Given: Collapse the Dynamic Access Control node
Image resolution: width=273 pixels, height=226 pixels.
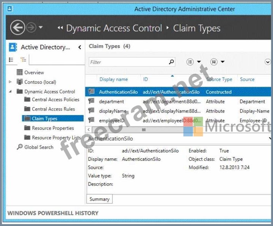Looking at the screenshot, I should [x=10, y=91].
